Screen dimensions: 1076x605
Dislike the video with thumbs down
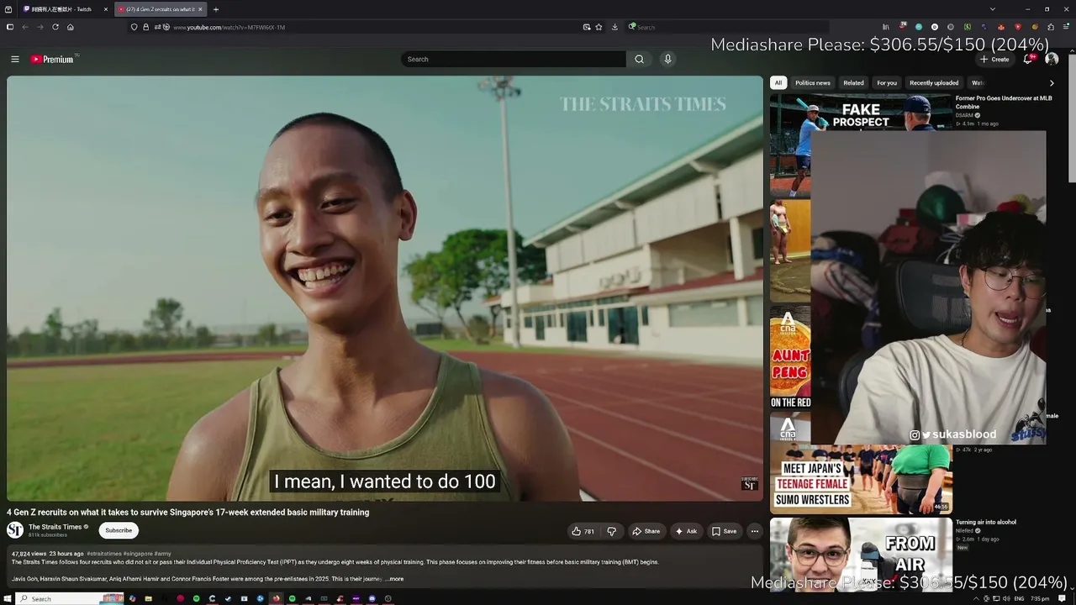tap(611, 531)
